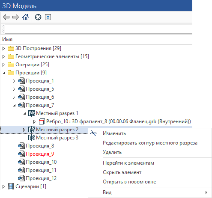The height and width of the screenshot is (198, 212).
Task: Expand the Ребро_10 fragment node
Action: [34, 122]
